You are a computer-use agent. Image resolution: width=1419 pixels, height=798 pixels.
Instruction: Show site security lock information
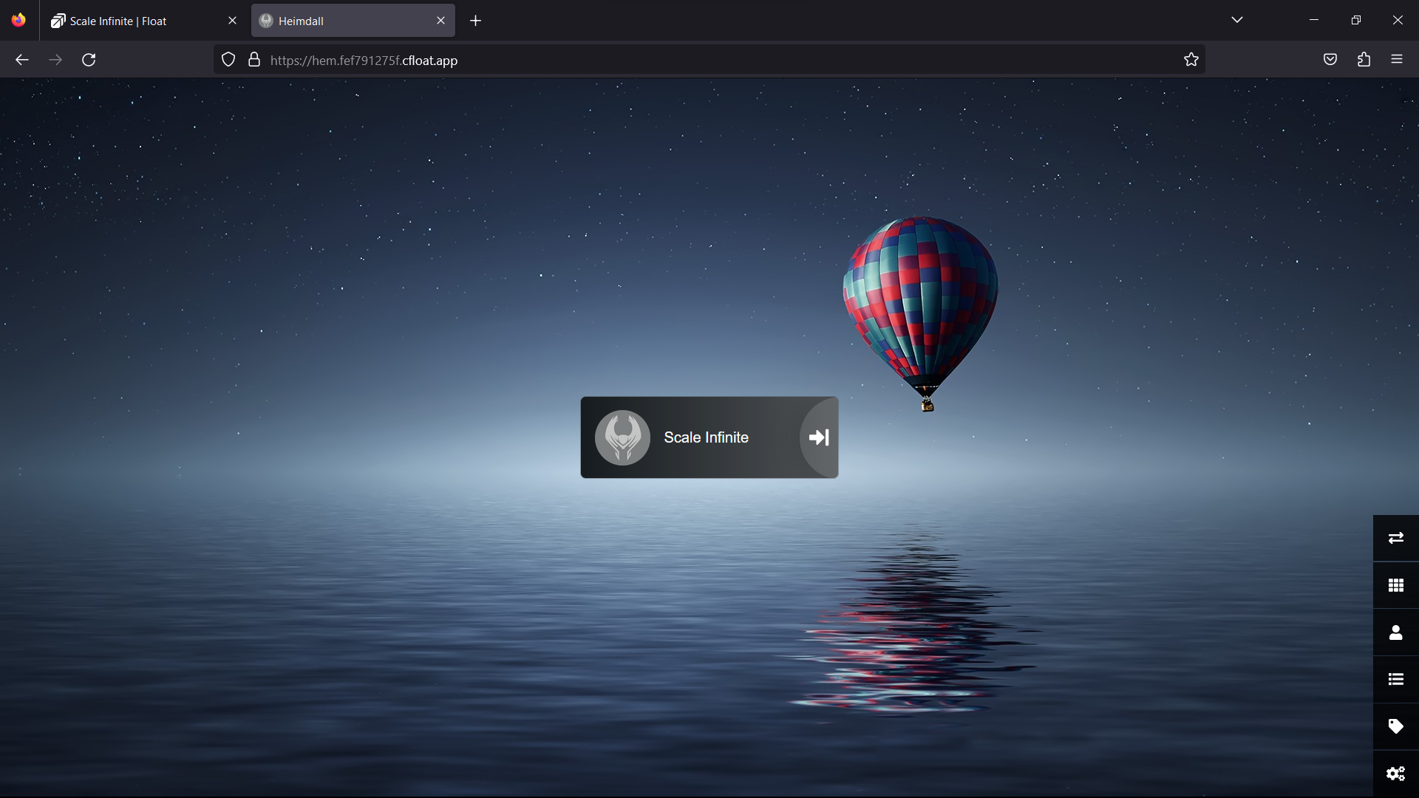(x=254, y=60)
